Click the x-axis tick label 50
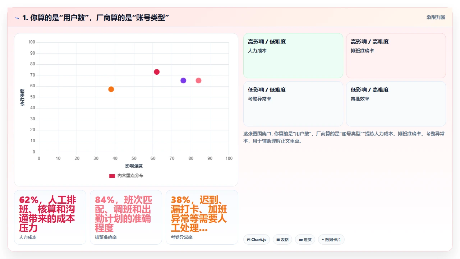The width and height of the screenshot is (460, 259). click(x=134, y=158)
